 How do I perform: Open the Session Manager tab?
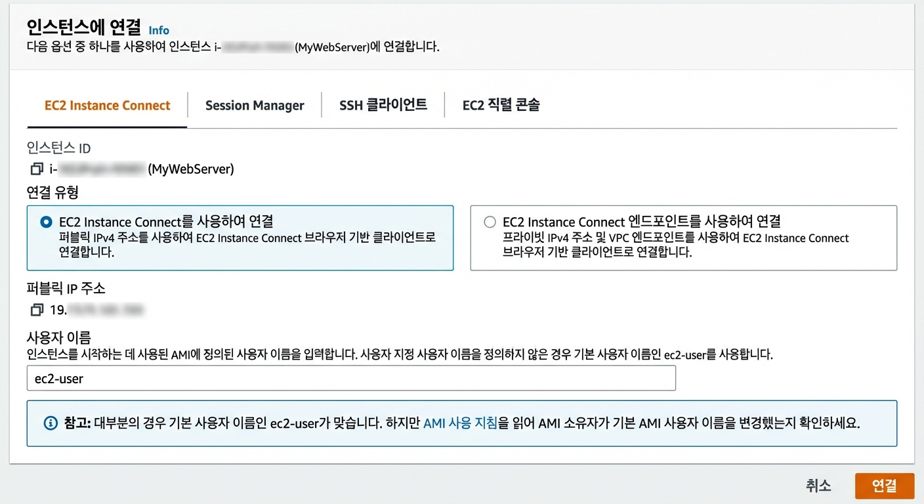[x=255, y=106]
